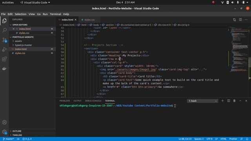This screenshot has width=251, height=141.
Task: Click red recording indicator in top bar
Action: coord(213,2)
